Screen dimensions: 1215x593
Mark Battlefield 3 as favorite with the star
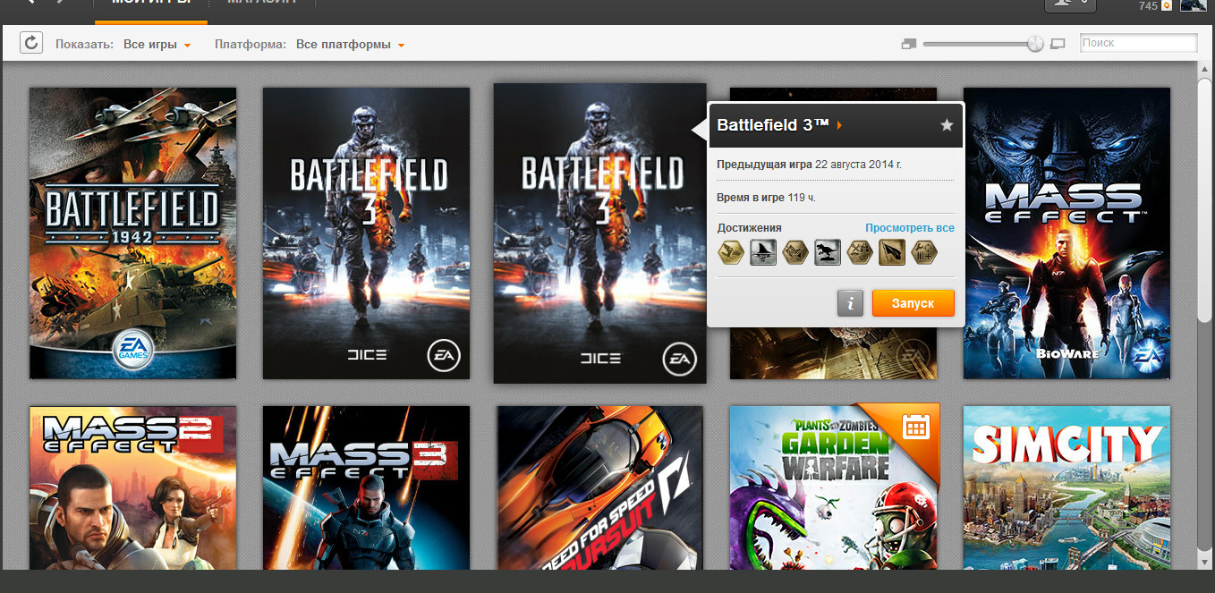tap(947, 125)
